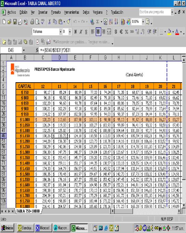
Task: Switch to the Bandeja taskbar window
Action: 25,228
